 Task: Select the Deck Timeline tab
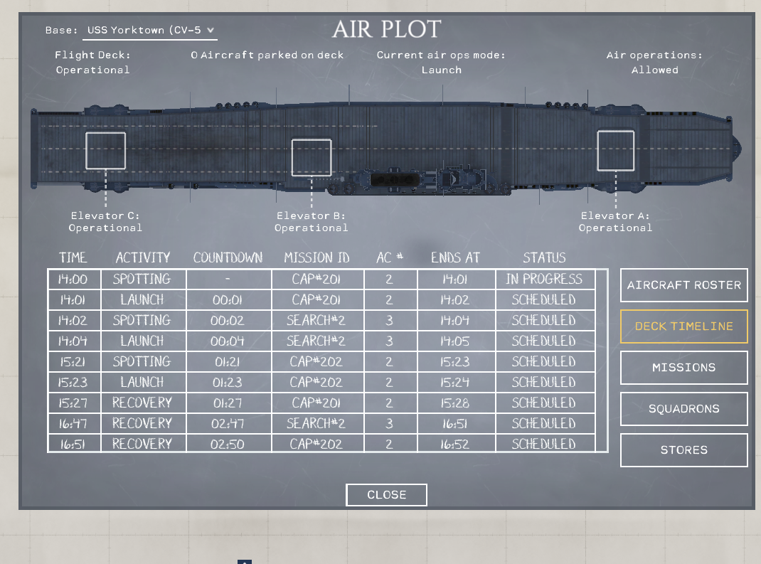tap(683, 326)
